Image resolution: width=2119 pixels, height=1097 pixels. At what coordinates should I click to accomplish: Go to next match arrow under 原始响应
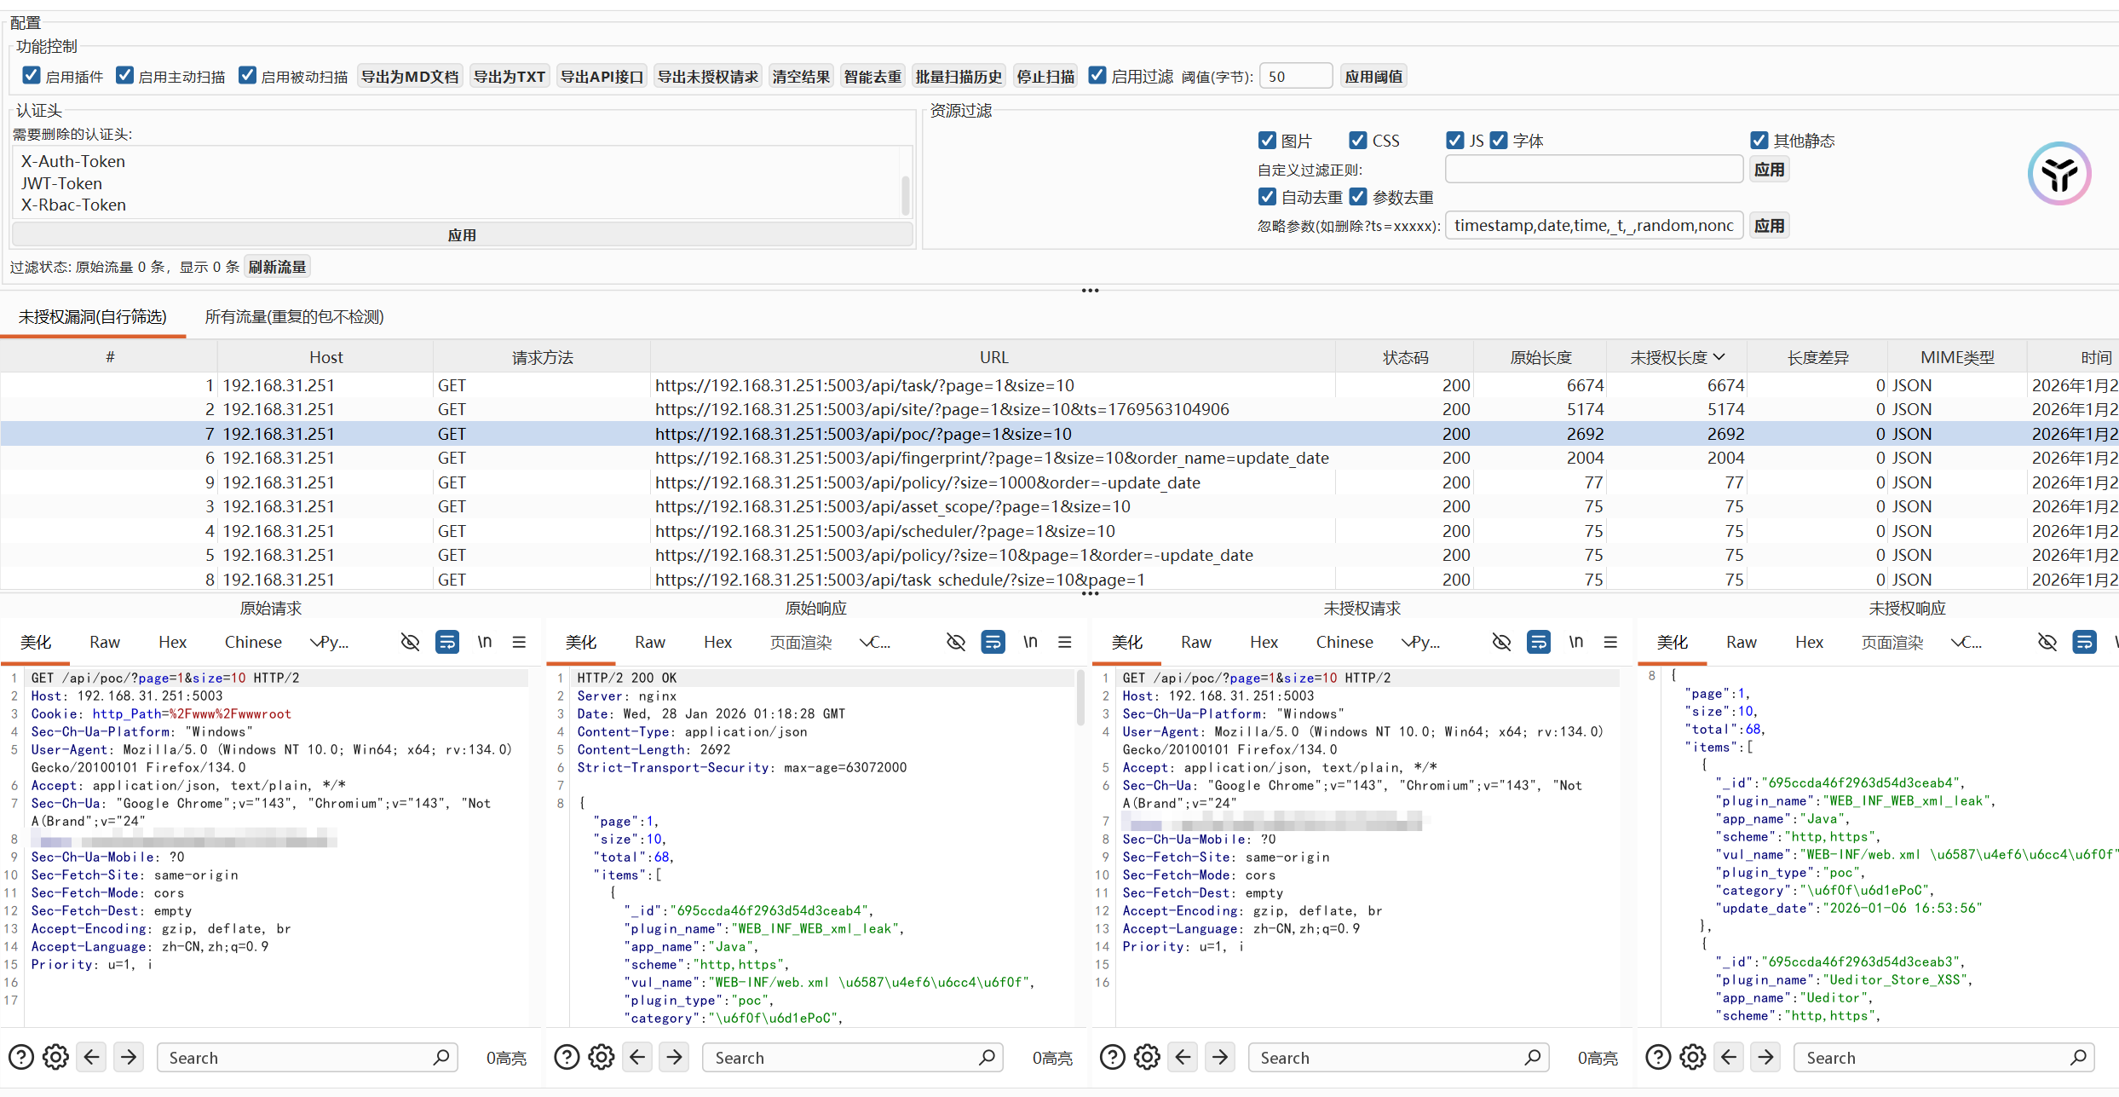pyautogui.click(x=674, y=1057)
